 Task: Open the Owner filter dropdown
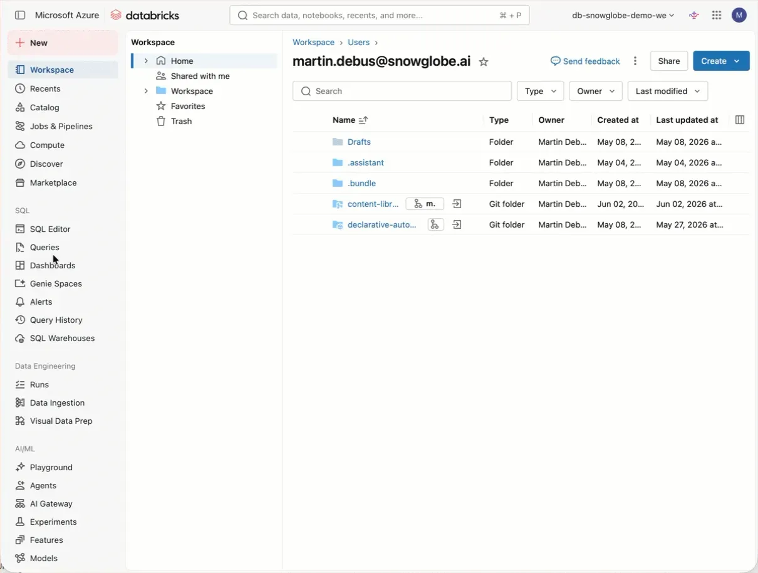(596, 91)
